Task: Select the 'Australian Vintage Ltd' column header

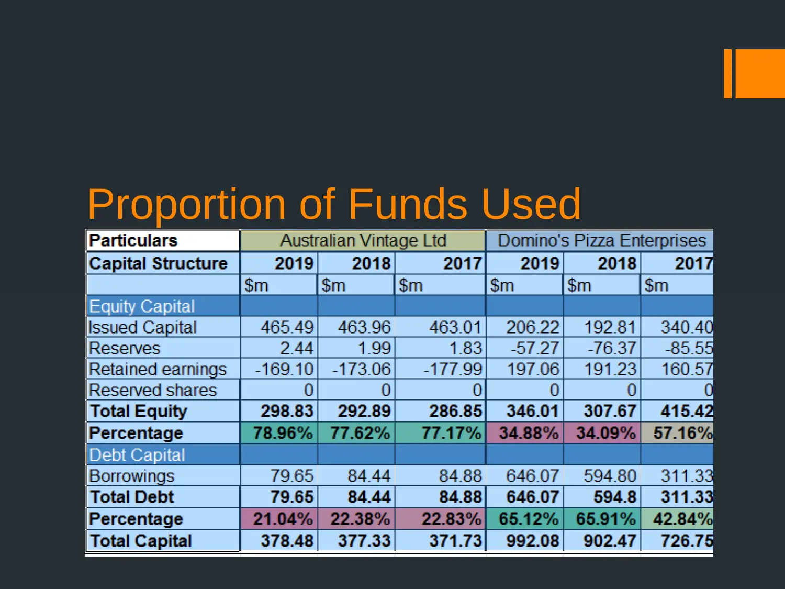Action: point(363,240)
